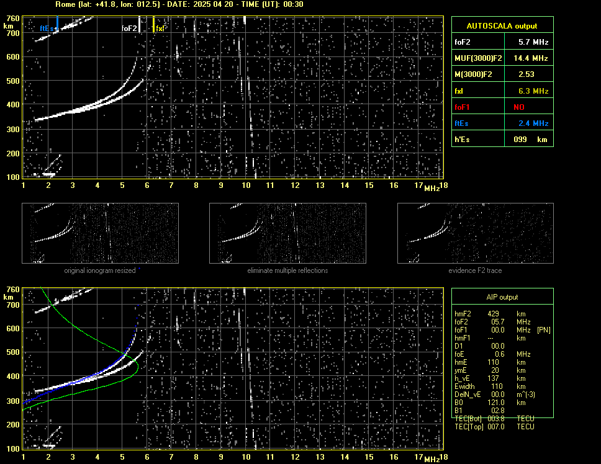
Task: Click the AIP output panel title
Action: [x=502, y=297]
